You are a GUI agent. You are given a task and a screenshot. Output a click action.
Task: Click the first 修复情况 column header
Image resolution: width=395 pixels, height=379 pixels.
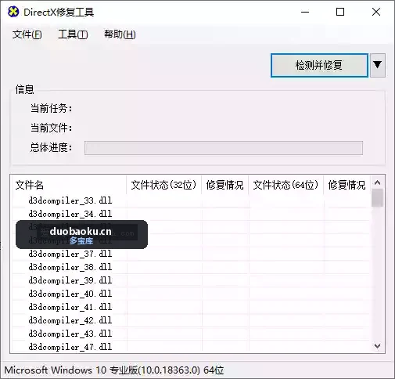click(x=224, y=185)
